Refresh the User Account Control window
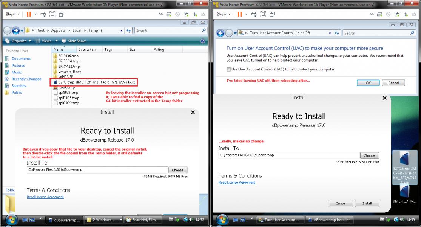The height and width of the screenshot is (227, 421). [x=337, y=33]
